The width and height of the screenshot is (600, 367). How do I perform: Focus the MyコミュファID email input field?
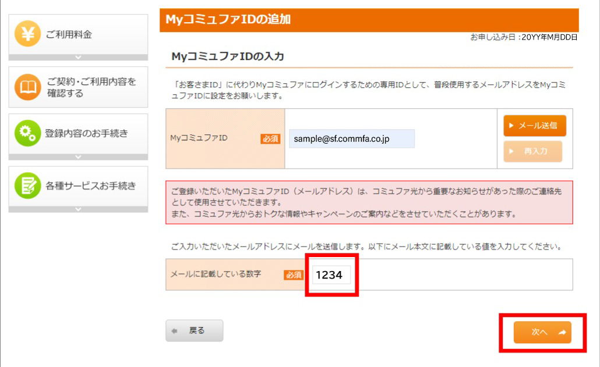351,139
